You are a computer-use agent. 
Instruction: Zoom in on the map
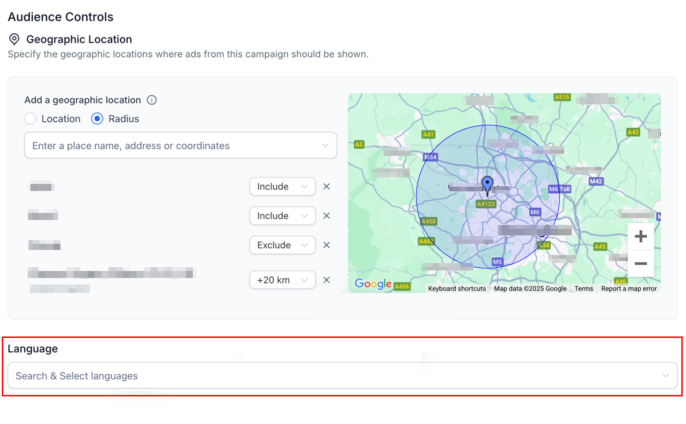[641, 236]
